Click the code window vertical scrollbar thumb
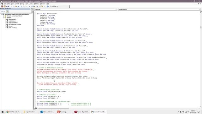The width and height of the screenshot is (202, 114). (x=201, y=27)
